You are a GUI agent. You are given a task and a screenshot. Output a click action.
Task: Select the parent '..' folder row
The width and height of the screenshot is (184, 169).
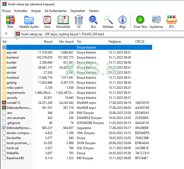click(x=77, y=47)
